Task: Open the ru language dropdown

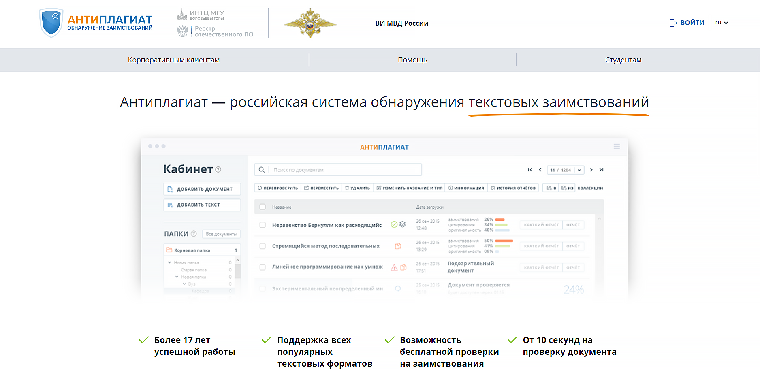Action: 722,23
